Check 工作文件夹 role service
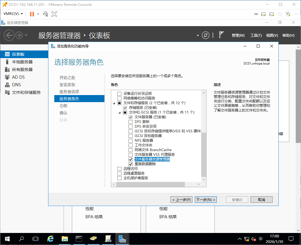The width and height of the screenshot is (301, 245). tap(131, 145)
